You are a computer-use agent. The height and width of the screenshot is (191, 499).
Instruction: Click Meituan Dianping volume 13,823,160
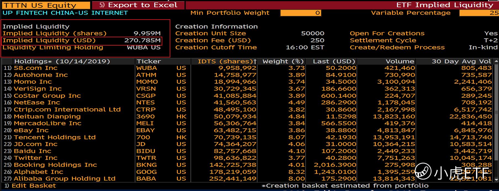(x=394, y=116)
